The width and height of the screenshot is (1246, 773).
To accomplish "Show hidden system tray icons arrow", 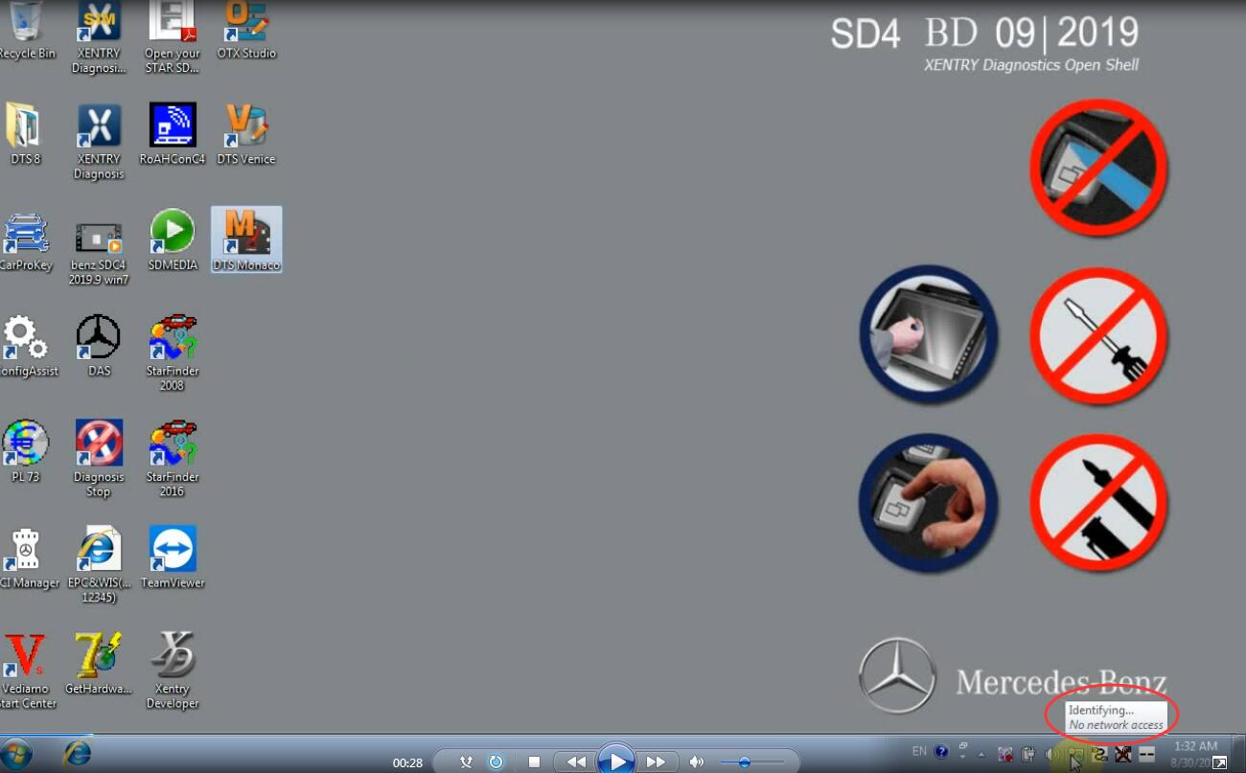I will tap(981, 755).
